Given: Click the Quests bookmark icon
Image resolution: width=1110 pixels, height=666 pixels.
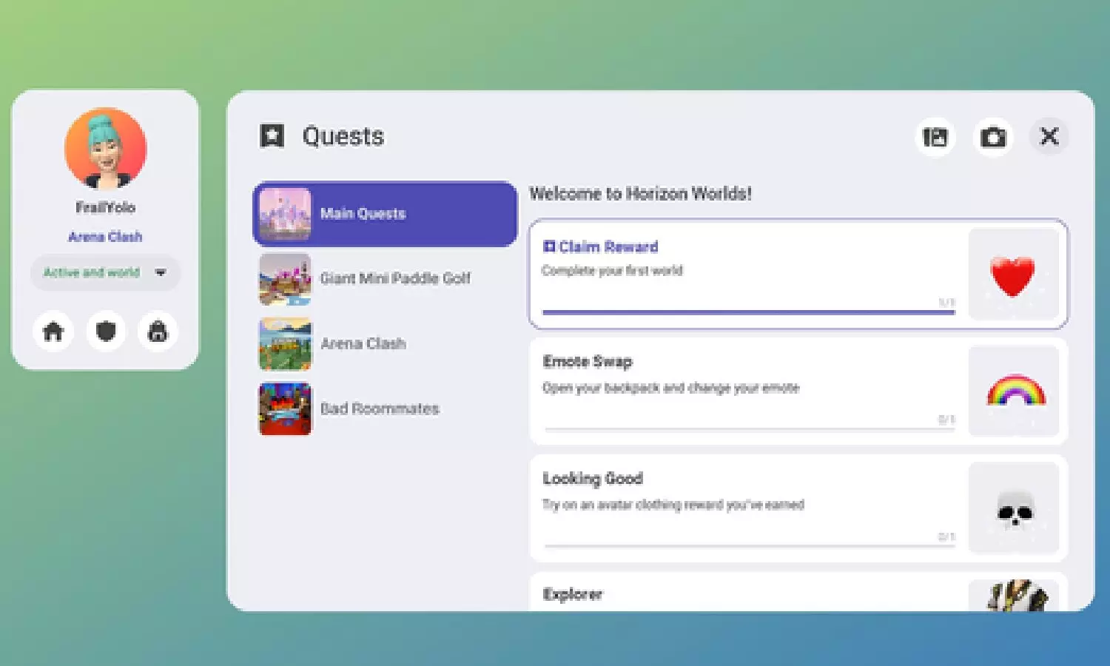Looking at the screenshot, I should click(272, 136).
